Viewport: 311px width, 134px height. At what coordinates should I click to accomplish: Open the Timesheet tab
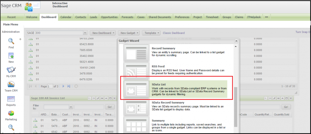click(212, 17)
